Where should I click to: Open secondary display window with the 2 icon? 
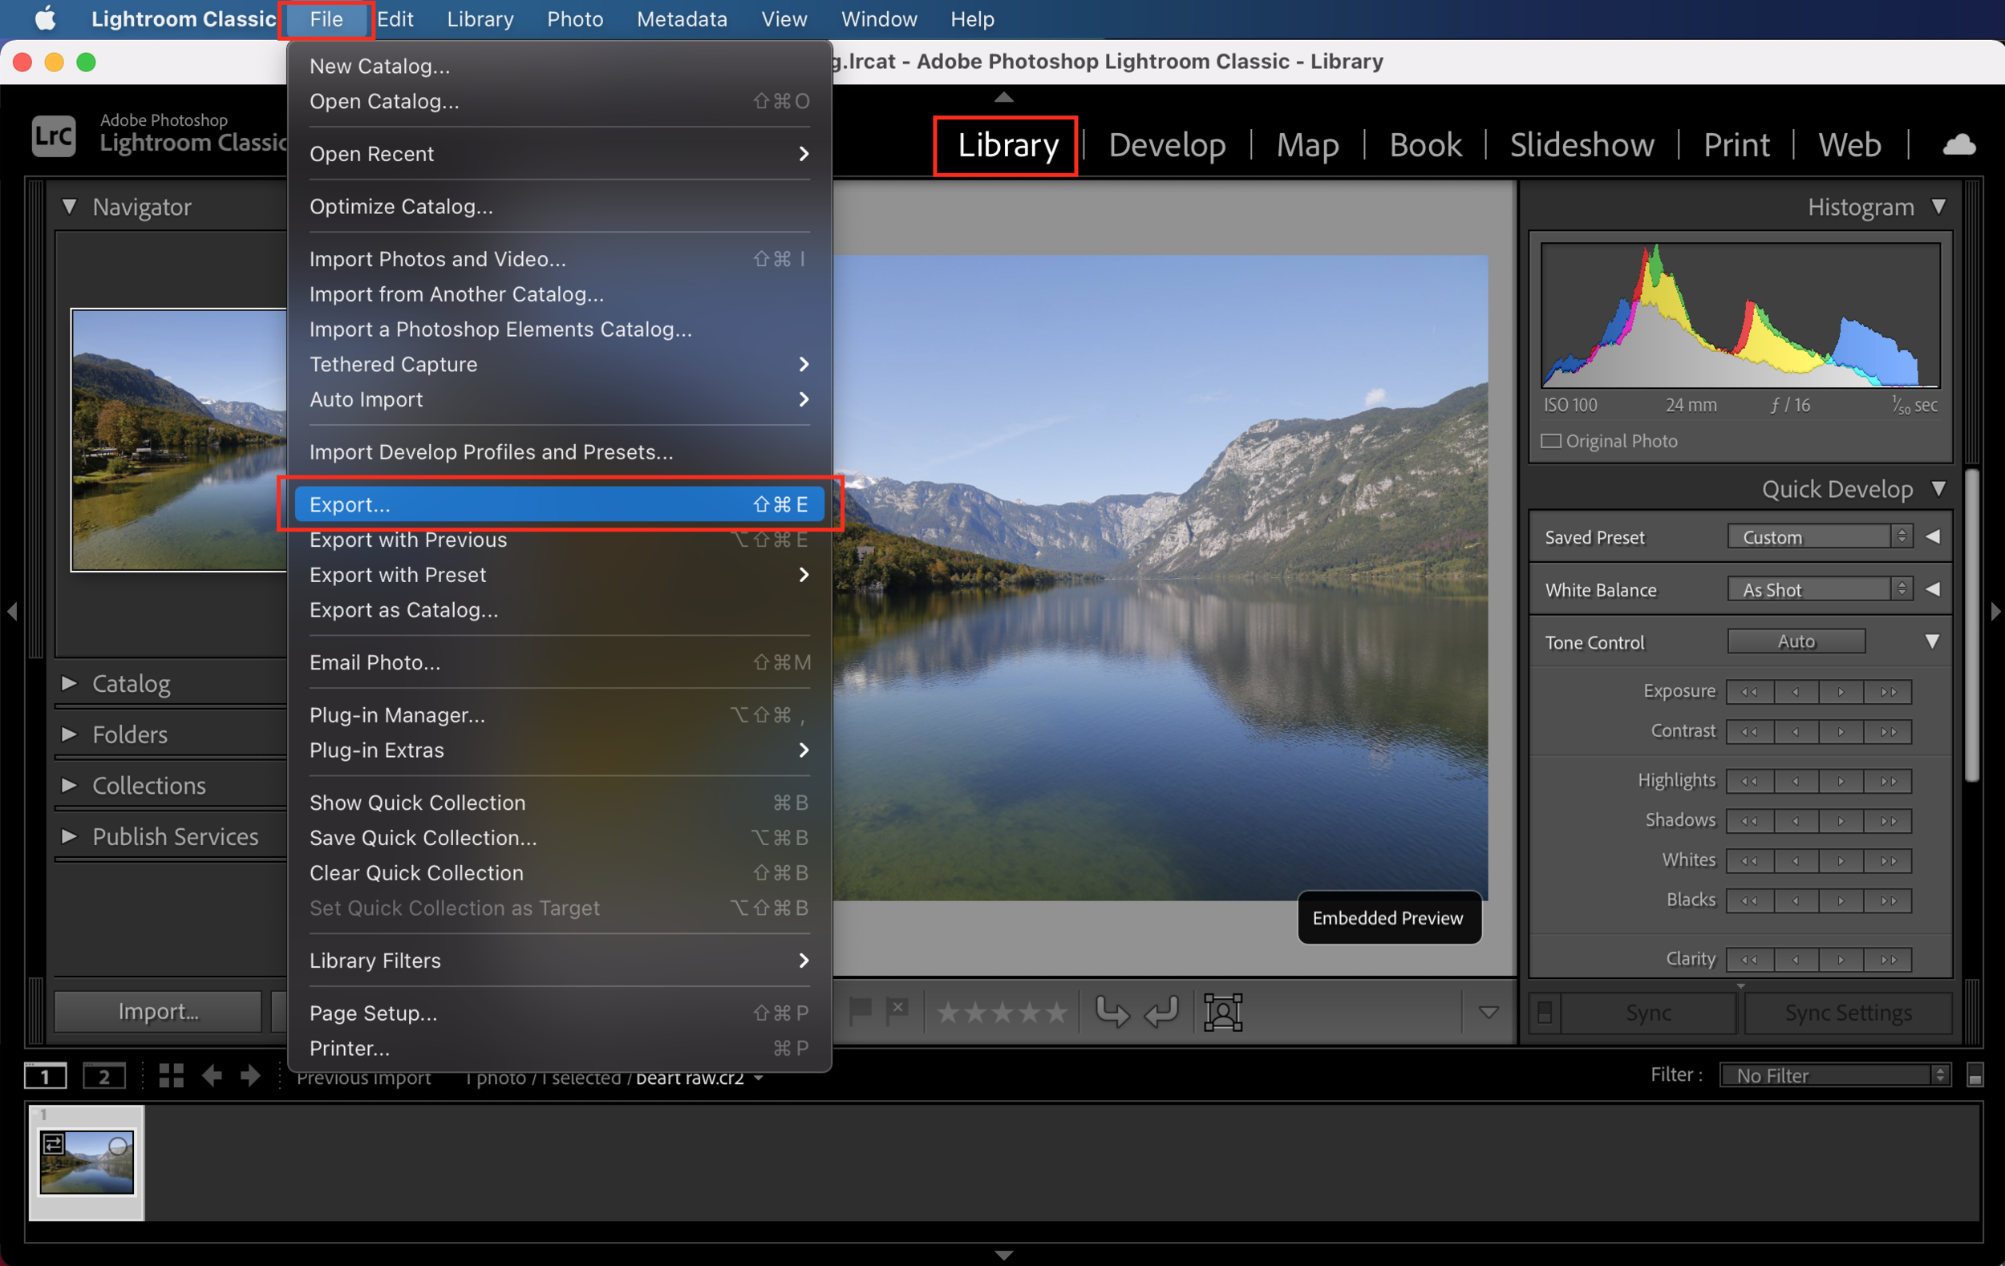click(103, 1074)
